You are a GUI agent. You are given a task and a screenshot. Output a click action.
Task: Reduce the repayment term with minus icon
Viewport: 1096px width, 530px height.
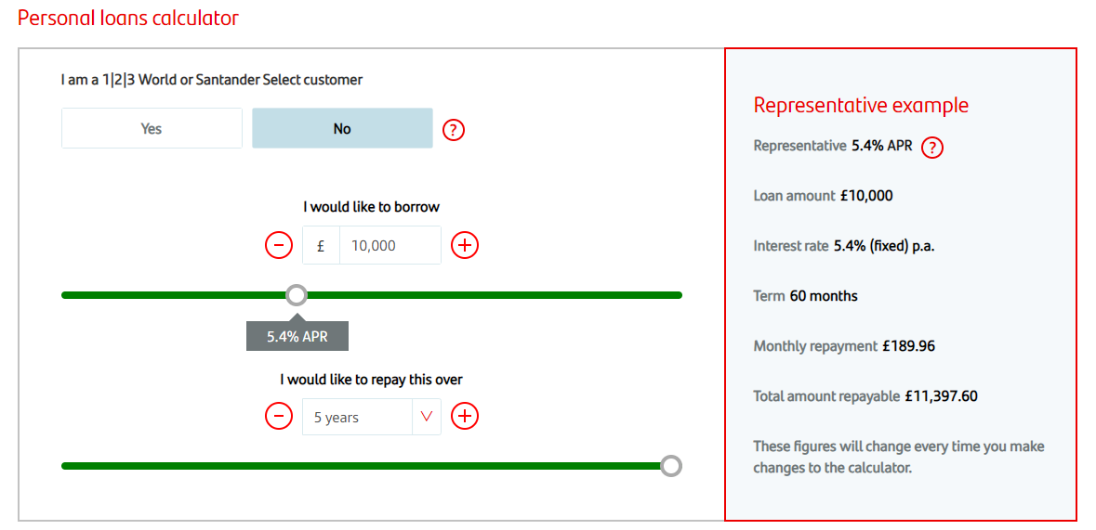279,416
